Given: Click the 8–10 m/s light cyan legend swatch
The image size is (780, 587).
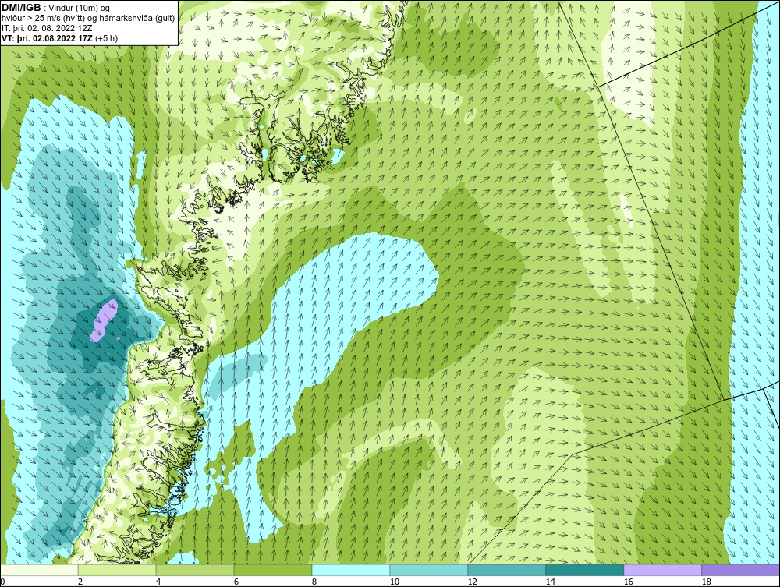Looking at the screenshot, I should (x=351, y=570).
